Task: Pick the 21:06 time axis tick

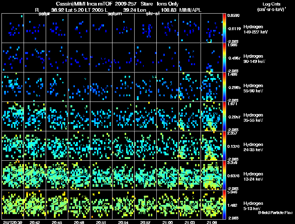Action: coord(212,222)
